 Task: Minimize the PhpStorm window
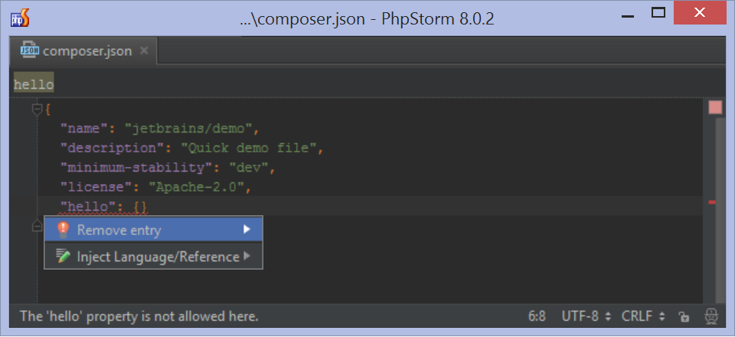pos(628,15)
